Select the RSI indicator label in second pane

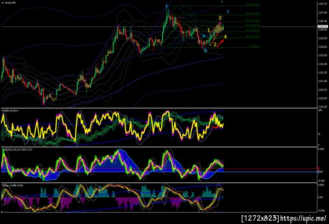pos(10,110)
